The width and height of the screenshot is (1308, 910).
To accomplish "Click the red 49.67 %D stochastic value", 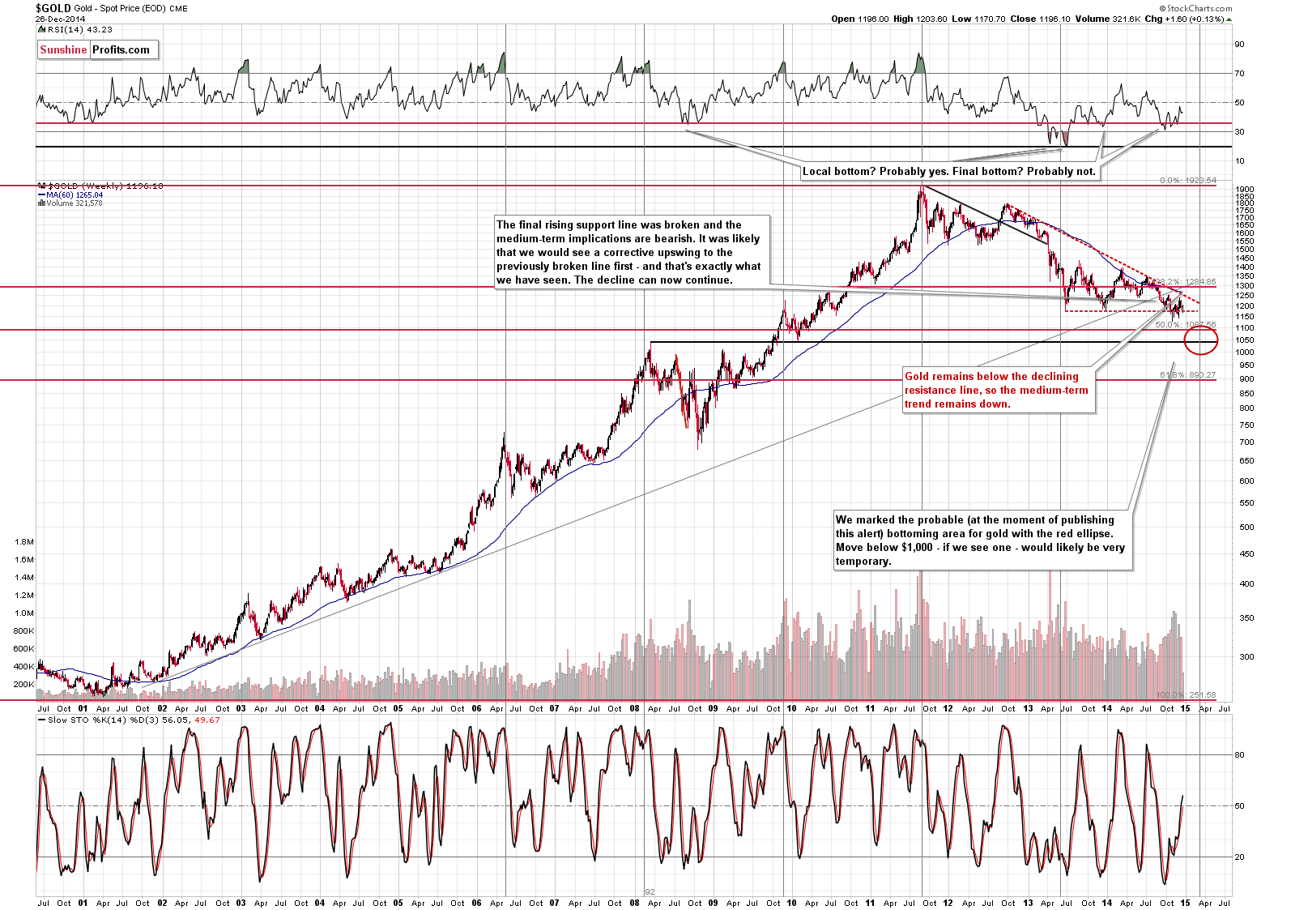I will click(x=208, y=720).
